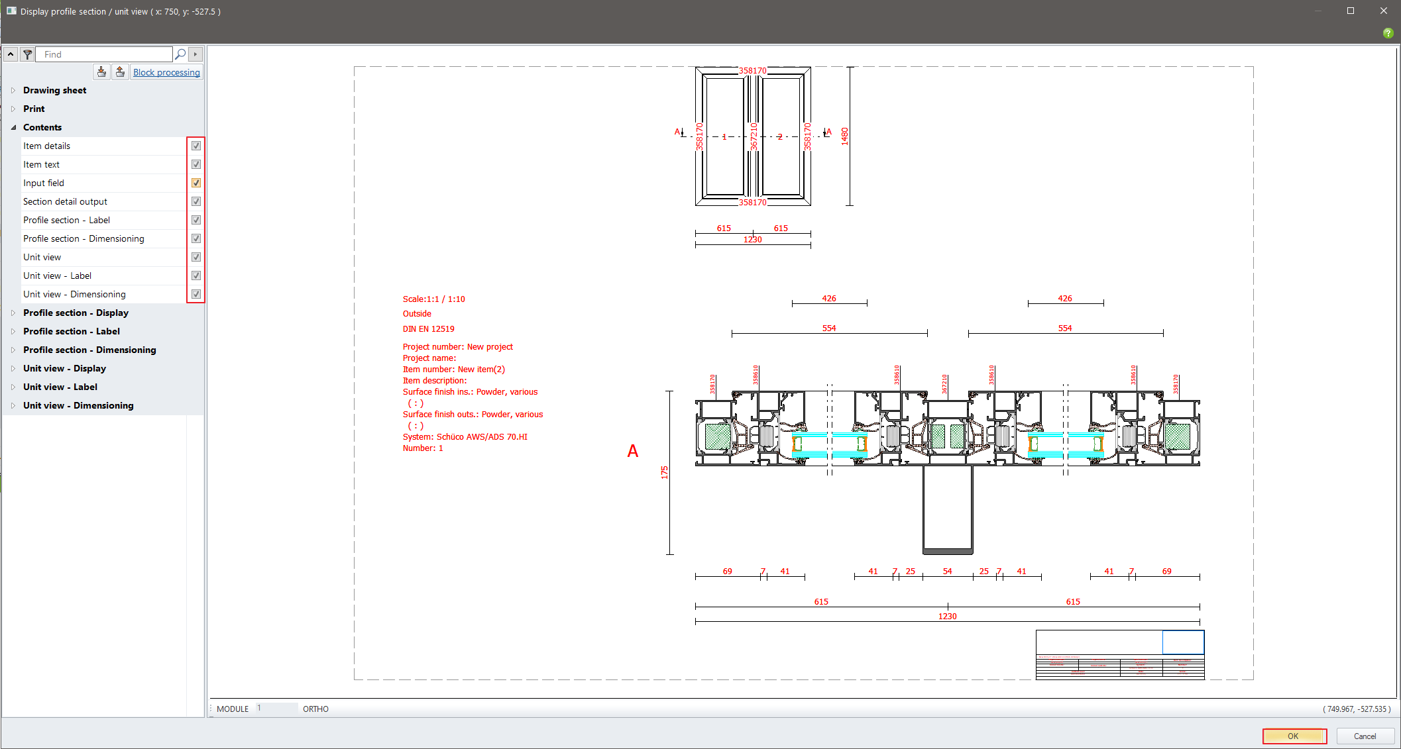Click the Cancel button
1401x749 pixels.
(x=1365, y=736)
